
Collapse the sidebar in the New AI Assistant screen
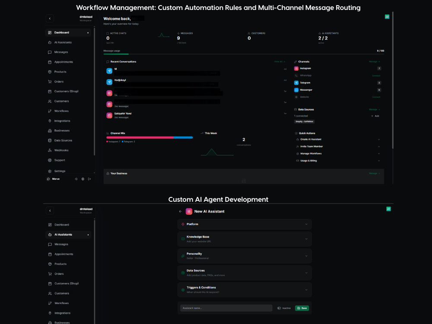pos(50,211)
